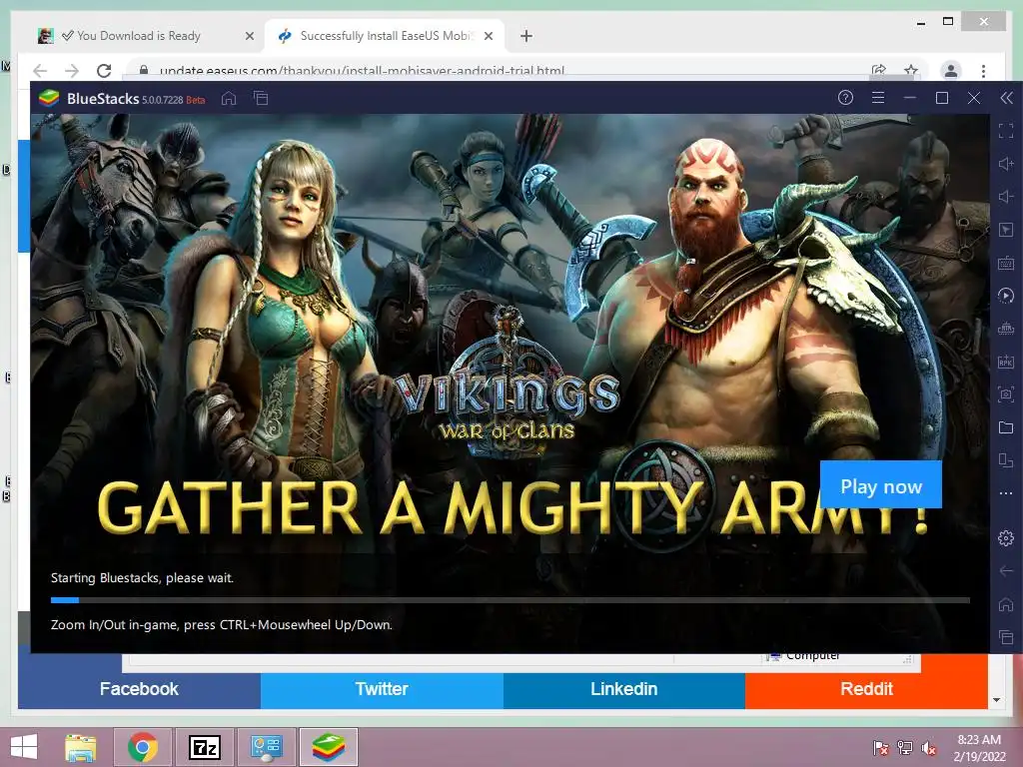Lock mouse cursor in BlueStacks sidebar
This screenshot has height=767, width=1023.
coord(1006,230)
